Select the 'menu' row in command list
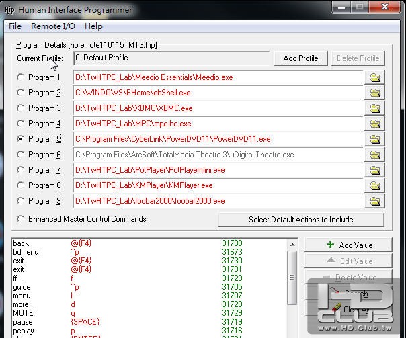Screen dimensions: 406x338 (149, 296)
